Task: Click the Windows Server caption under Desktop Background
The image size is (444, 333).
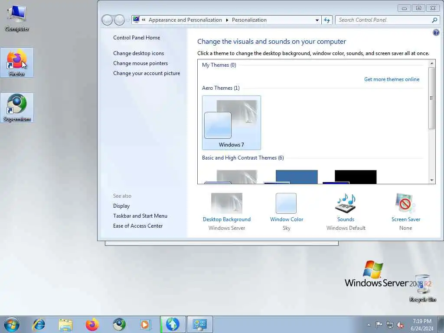Action: pyautogui.click(x=226, y=228)
